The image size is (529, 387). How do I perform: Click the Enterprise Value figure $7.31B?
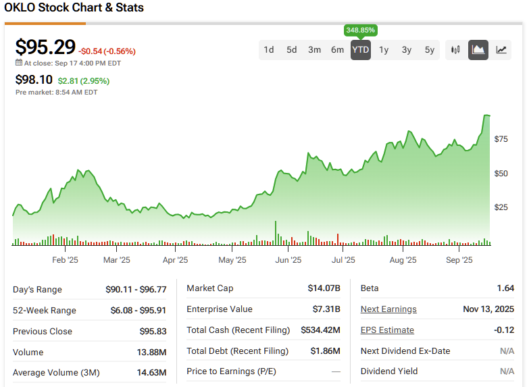(x=326, y=309)
